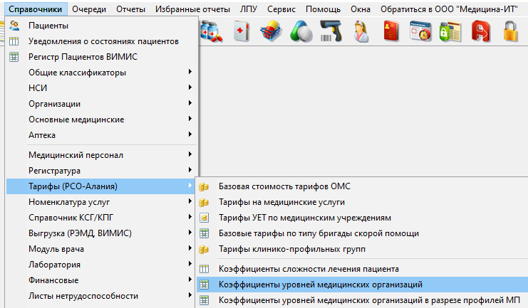Click the red passport book icon
Screen dimensions: 528x308
click(391, 31)
